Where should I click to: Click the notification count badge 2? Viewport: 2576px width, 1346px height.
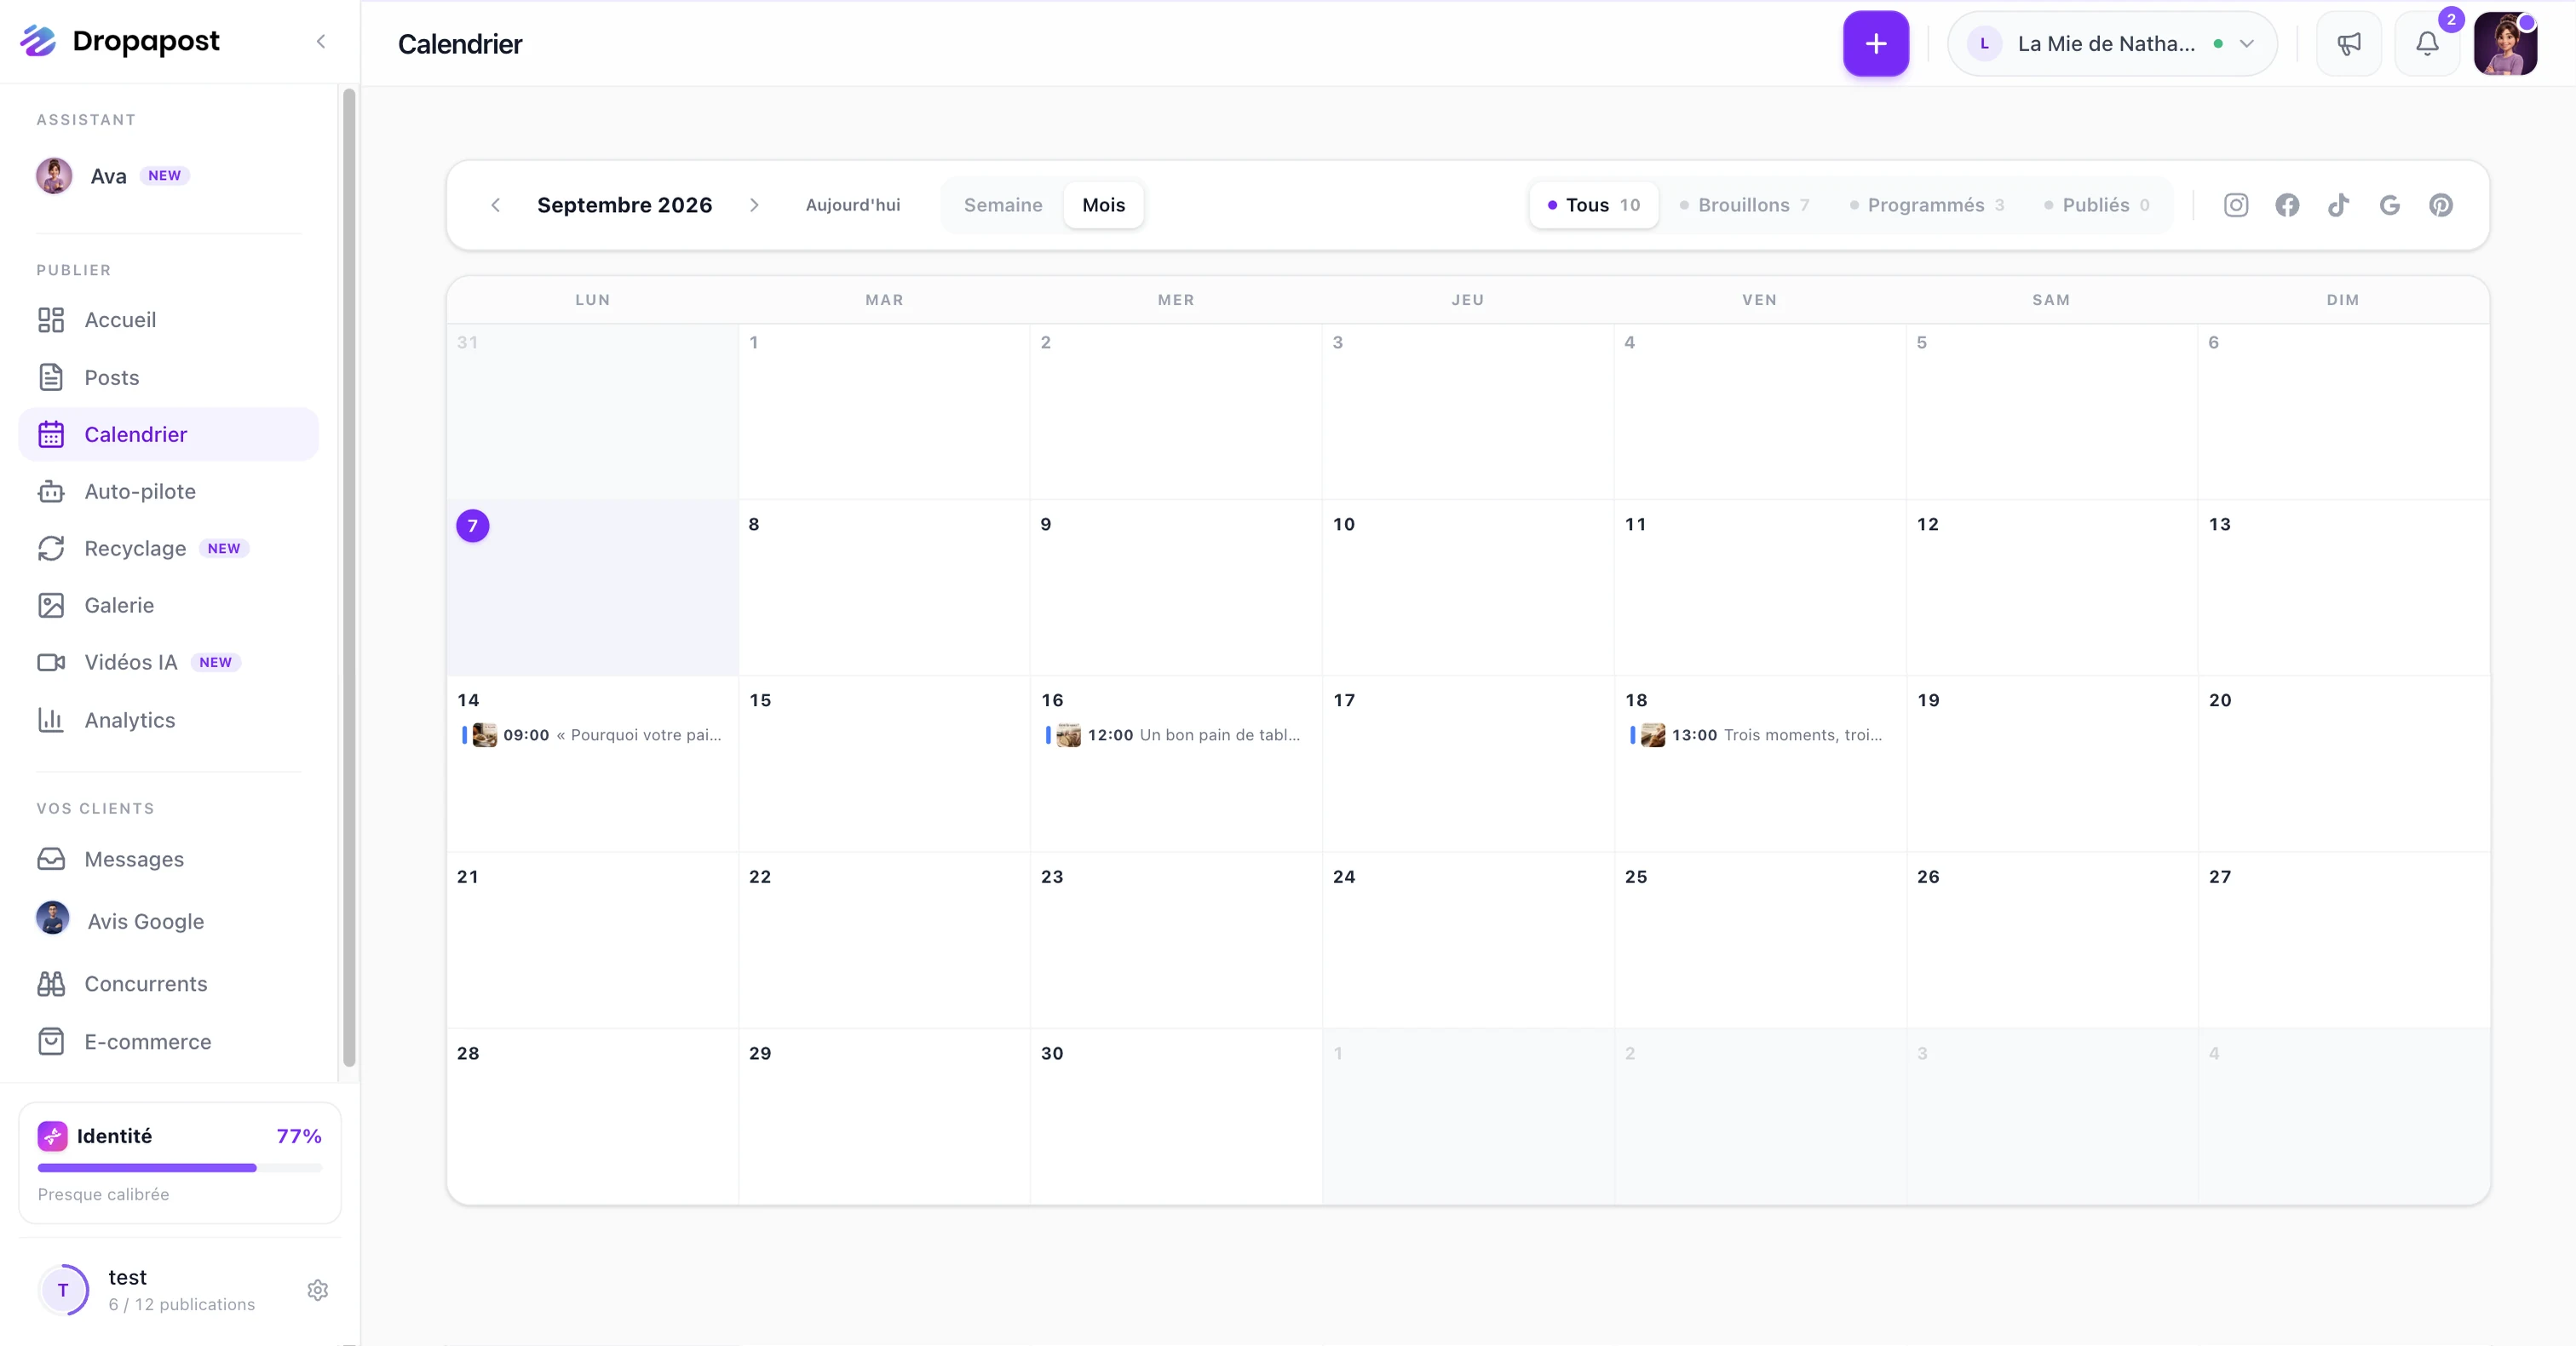click(x=2451, y=20)
